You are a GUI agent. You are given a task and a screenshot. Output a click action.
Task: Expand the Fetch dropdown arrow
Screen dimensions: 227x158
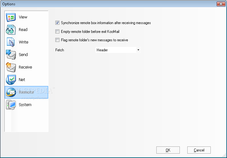(138, 50)
